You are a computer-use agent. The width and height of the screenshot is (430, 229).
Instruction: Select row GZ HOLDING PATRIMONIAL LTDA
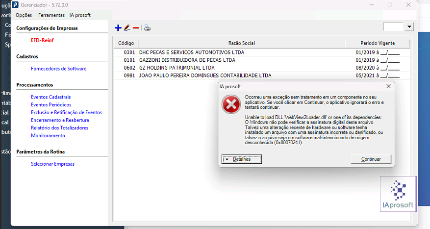coord(262,68)
